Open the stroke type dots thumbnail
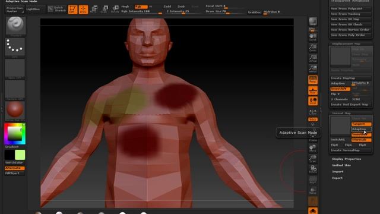Viewport: 380px width, 214px height. (x=15, y=48)
